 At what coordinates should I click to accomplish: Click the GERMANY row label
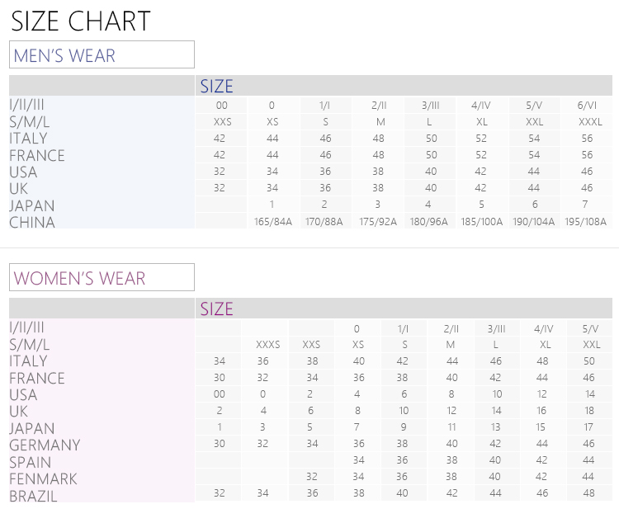tap(45, 445)
